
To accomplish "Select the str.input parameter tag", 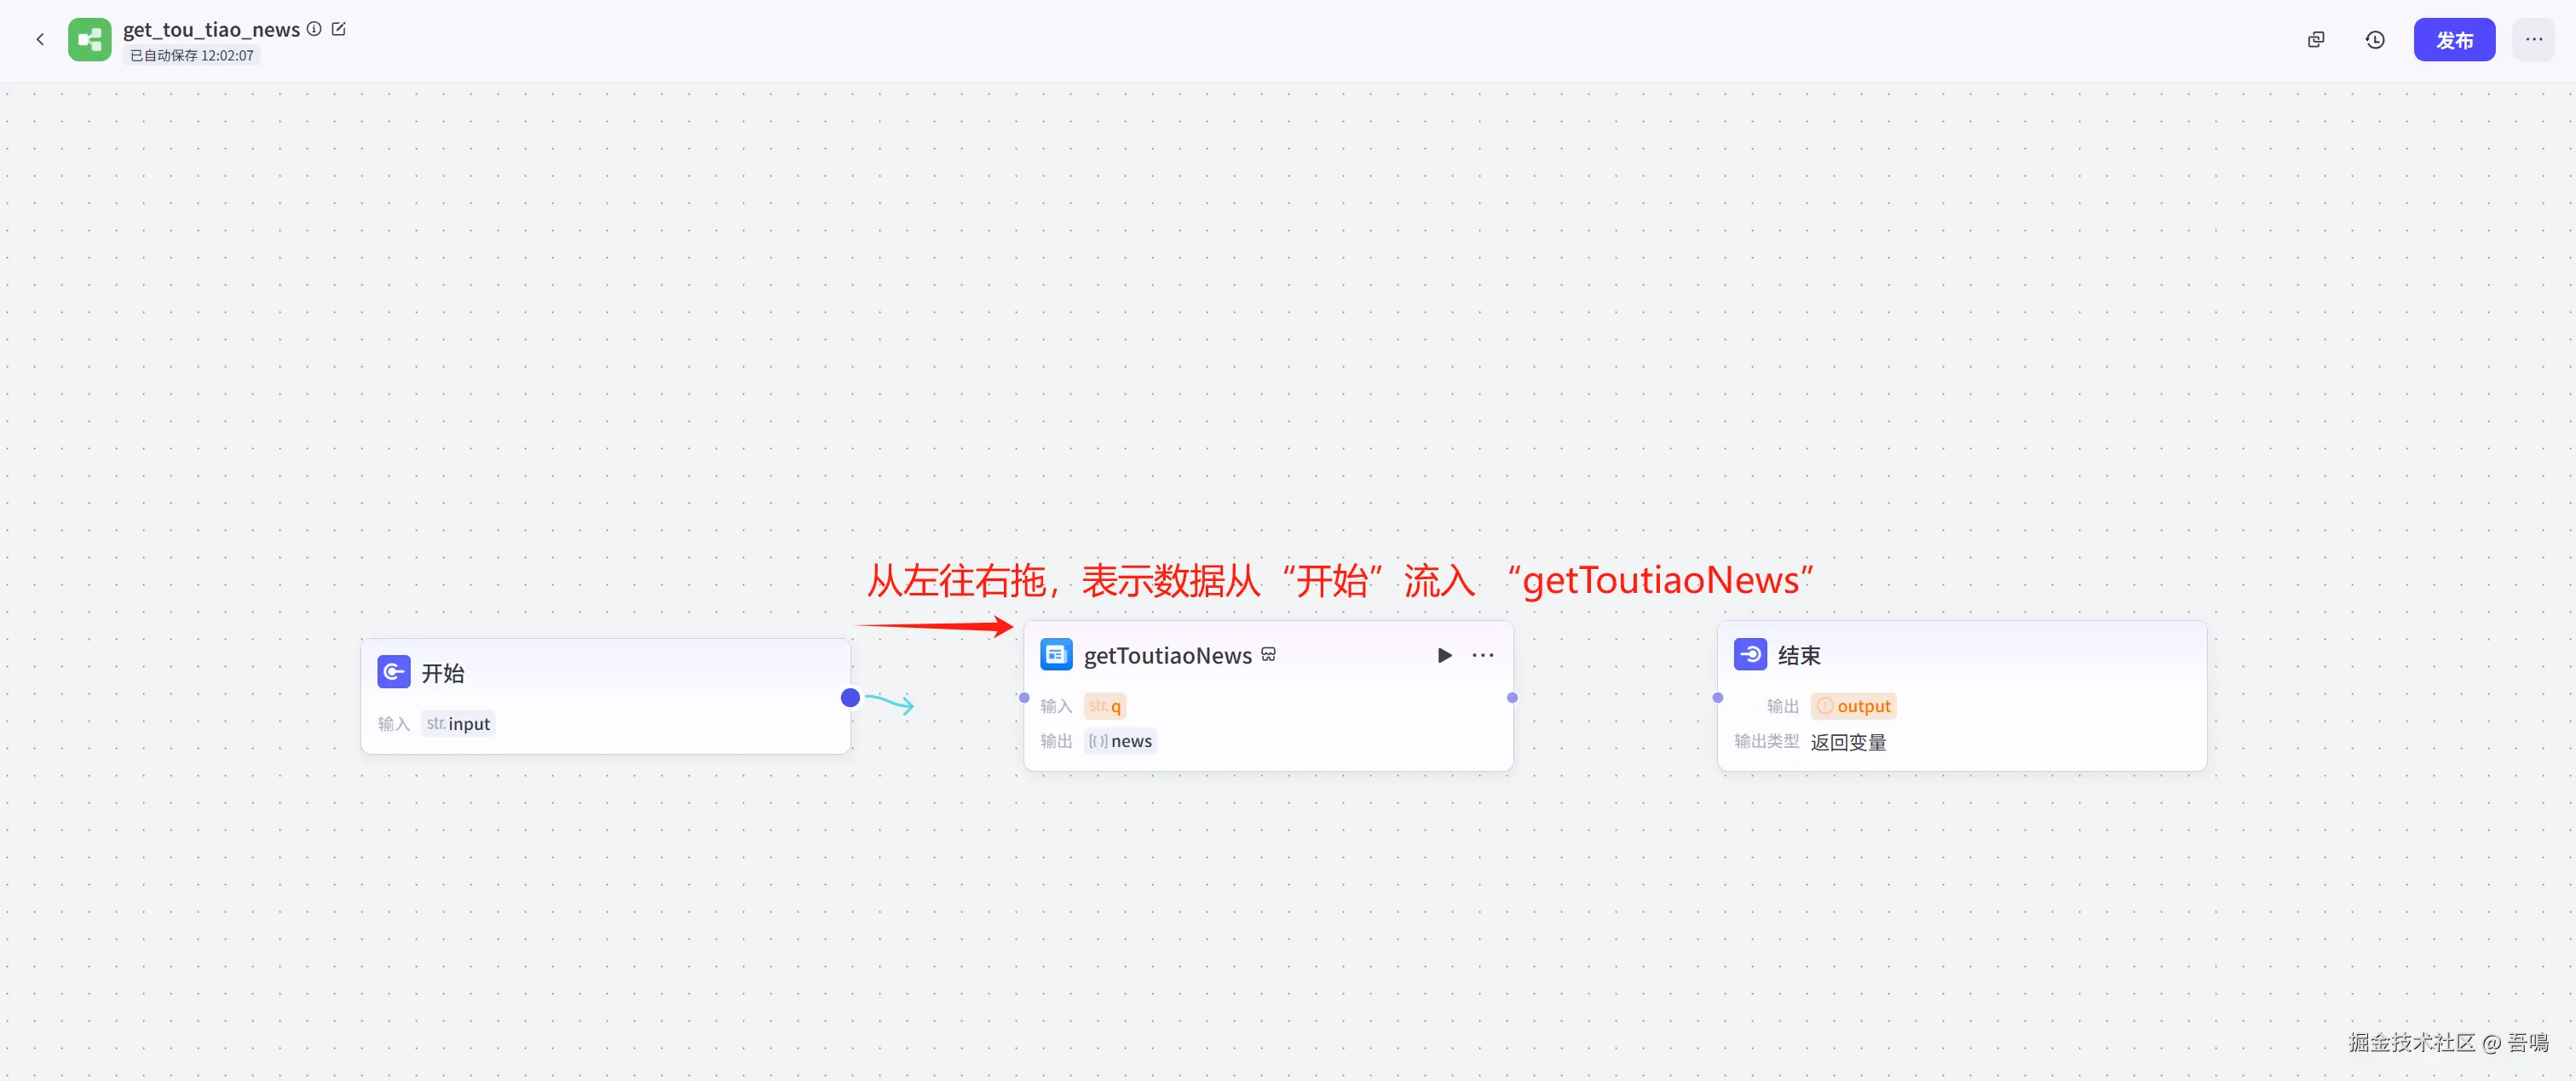I will [459, 723].
